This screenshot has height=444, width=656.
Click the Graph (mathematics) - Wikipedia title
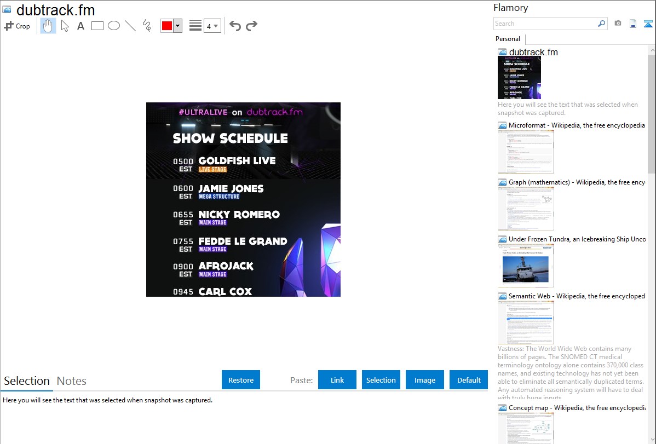(x=577, y=182)
